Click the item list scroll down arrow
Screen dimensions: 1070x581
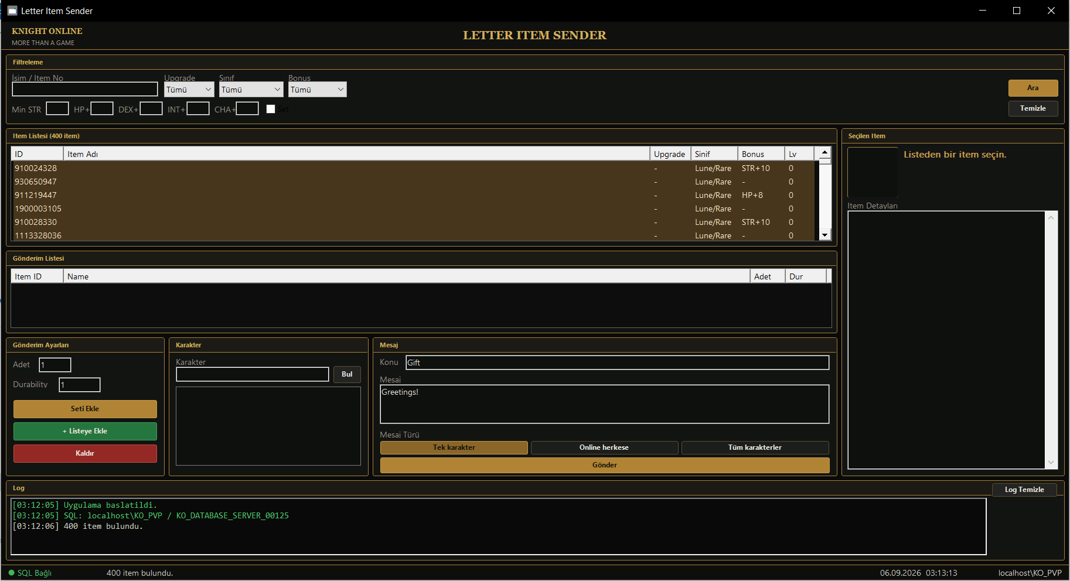[x=825, y=235]
